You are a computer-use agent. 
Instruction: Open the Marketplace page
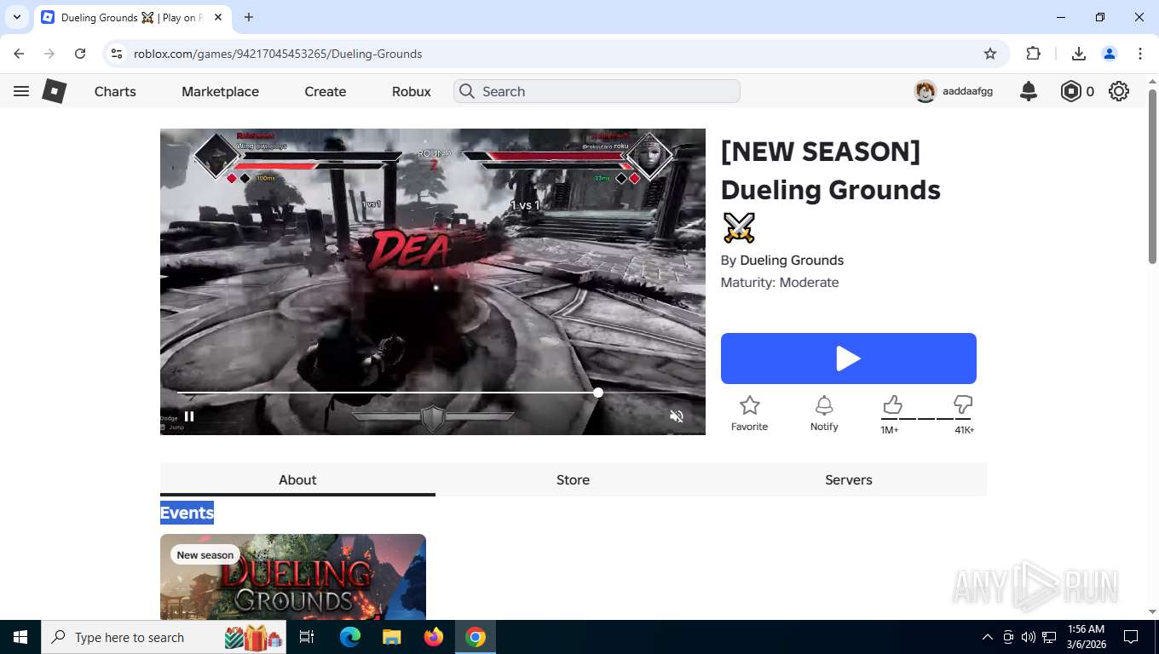tap(220, 91)
